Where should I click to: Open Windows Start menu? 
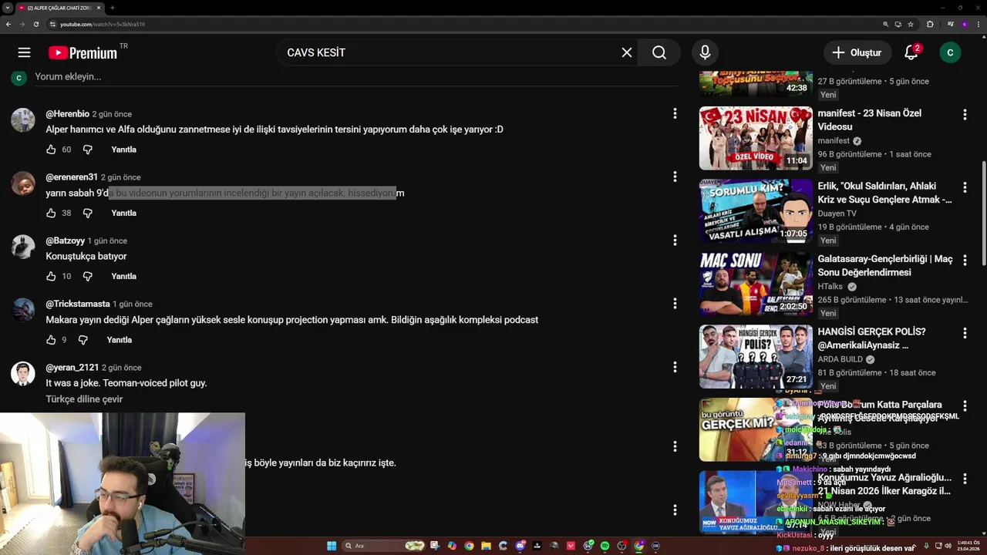pyautogui.click(x=332, y=546)
